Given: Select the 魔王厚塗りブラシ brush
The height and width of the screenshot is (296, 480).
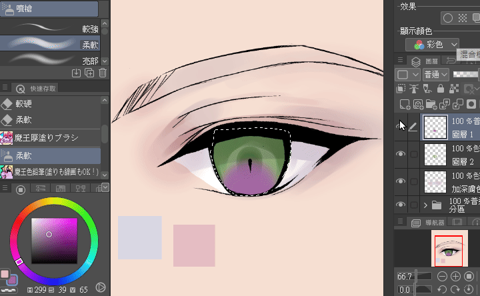Looking at the screenshot, I should click(x=50, y=138).
